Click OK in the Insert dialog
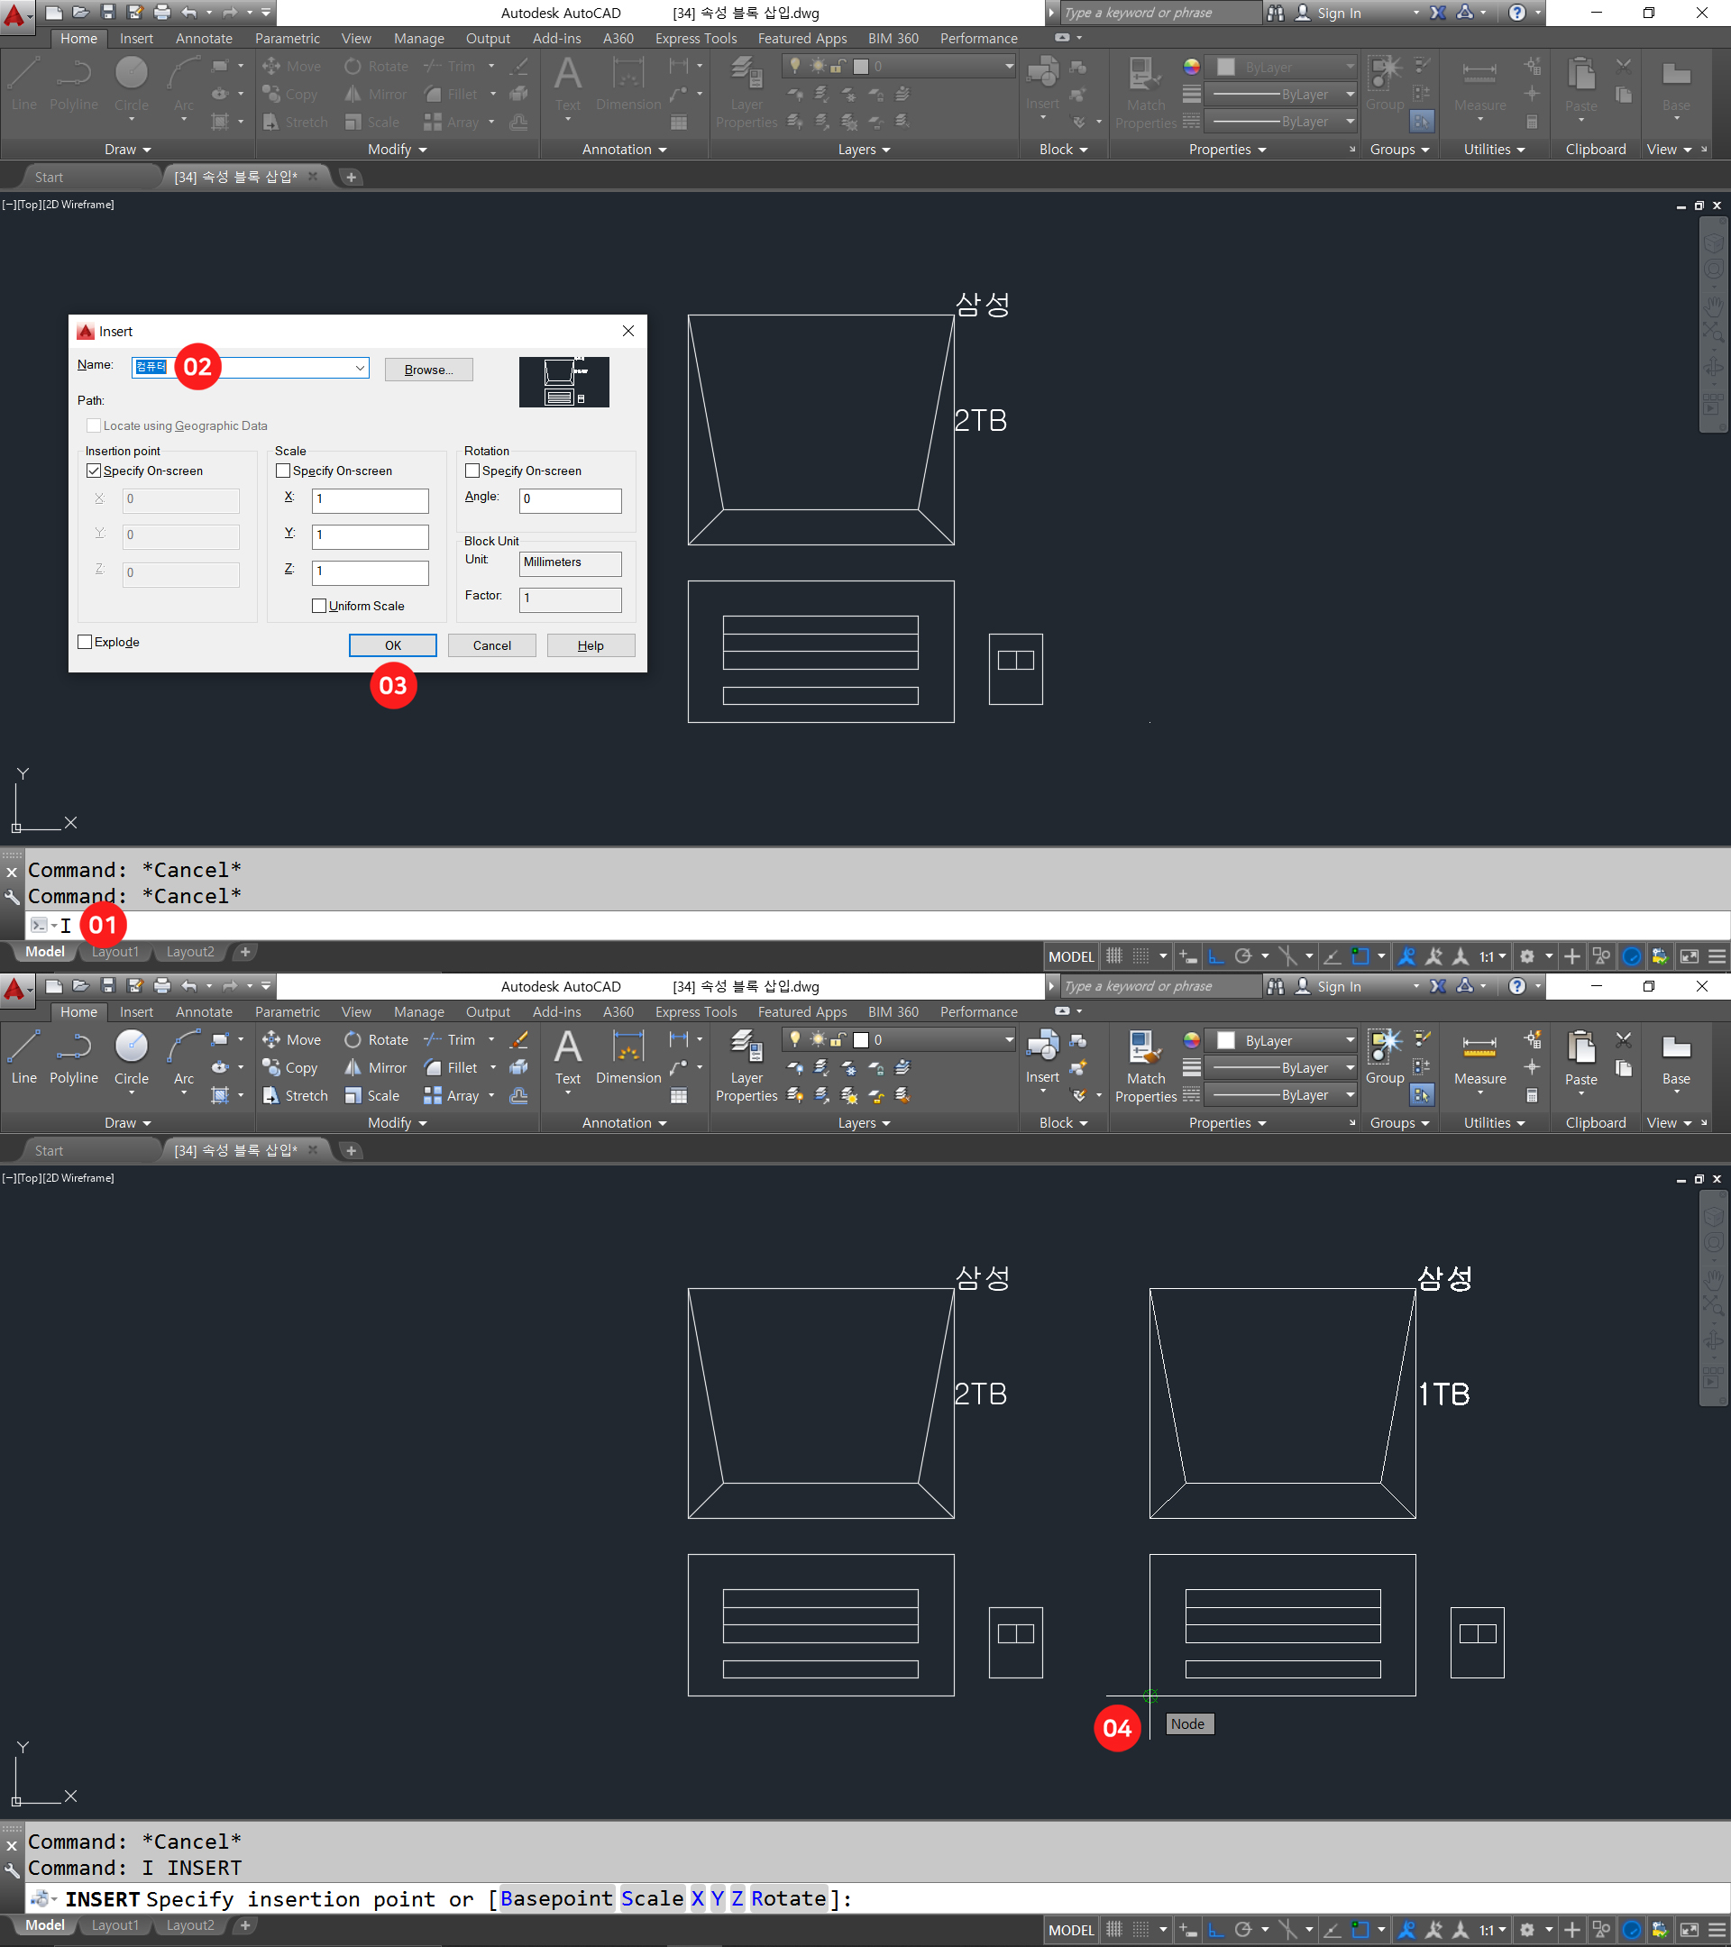 392,645
